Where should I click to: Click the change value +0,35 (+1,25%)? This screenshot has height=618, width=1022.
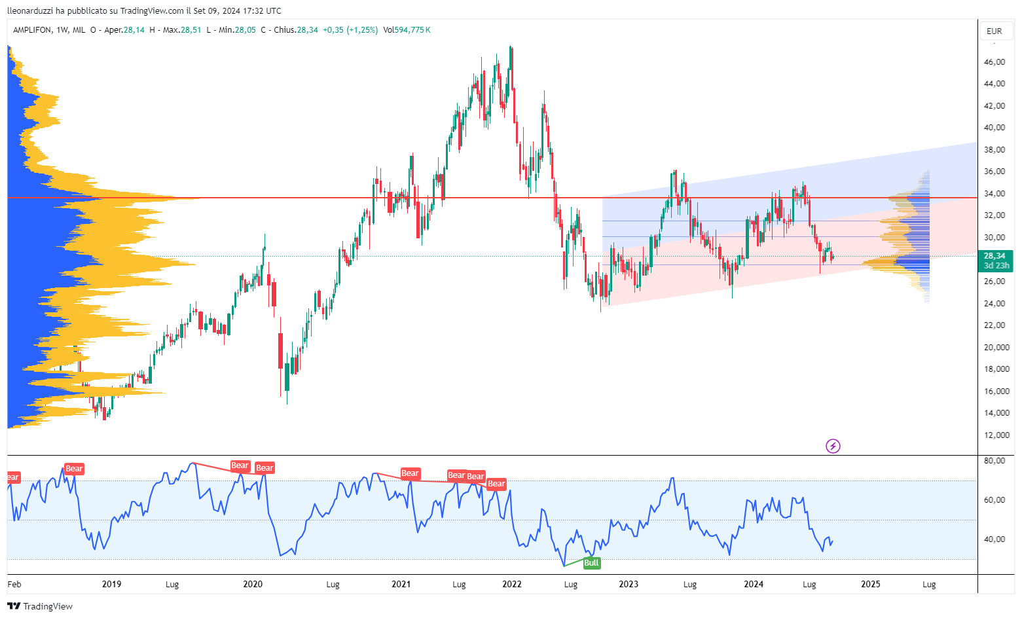point(350,30)
